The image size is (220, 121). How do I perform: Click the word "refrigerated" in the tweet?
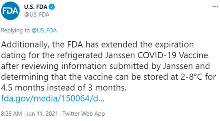pyautogui.click(x=80, y=55)
